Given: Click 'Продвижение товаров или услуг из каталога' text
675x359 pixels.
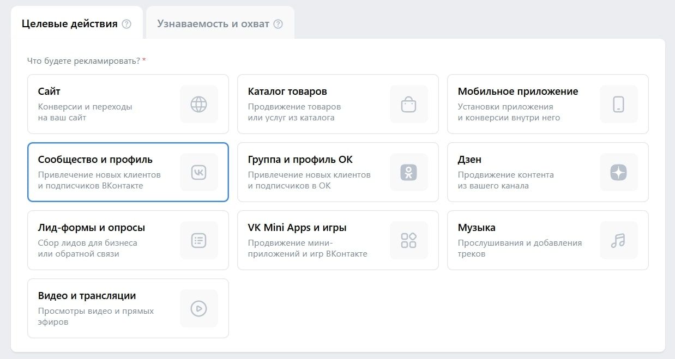Looking at the screenshot, I should click(294, 112).
